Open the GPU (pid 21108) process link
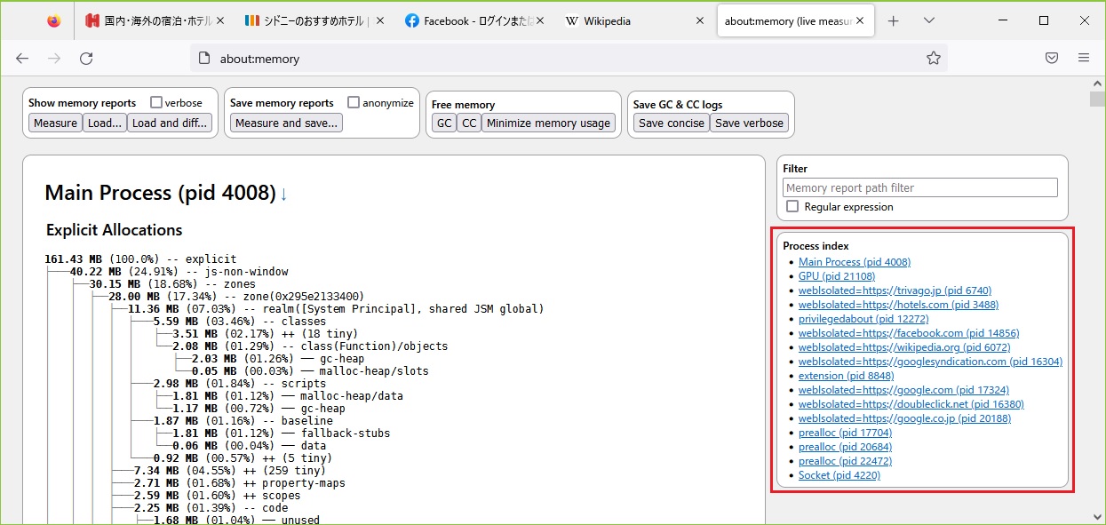1106x525 pixels. (836, 276)
